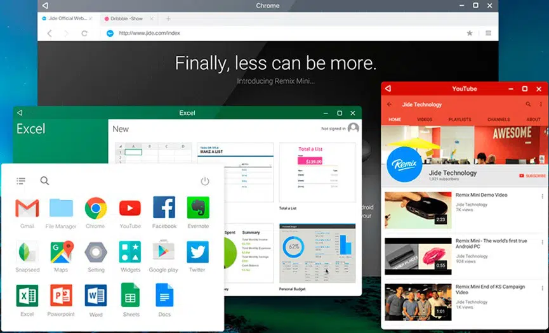Viewport: 549px width, 333px height.
Task: Close the Dribbble tab
Action: (x=151, y=18)
